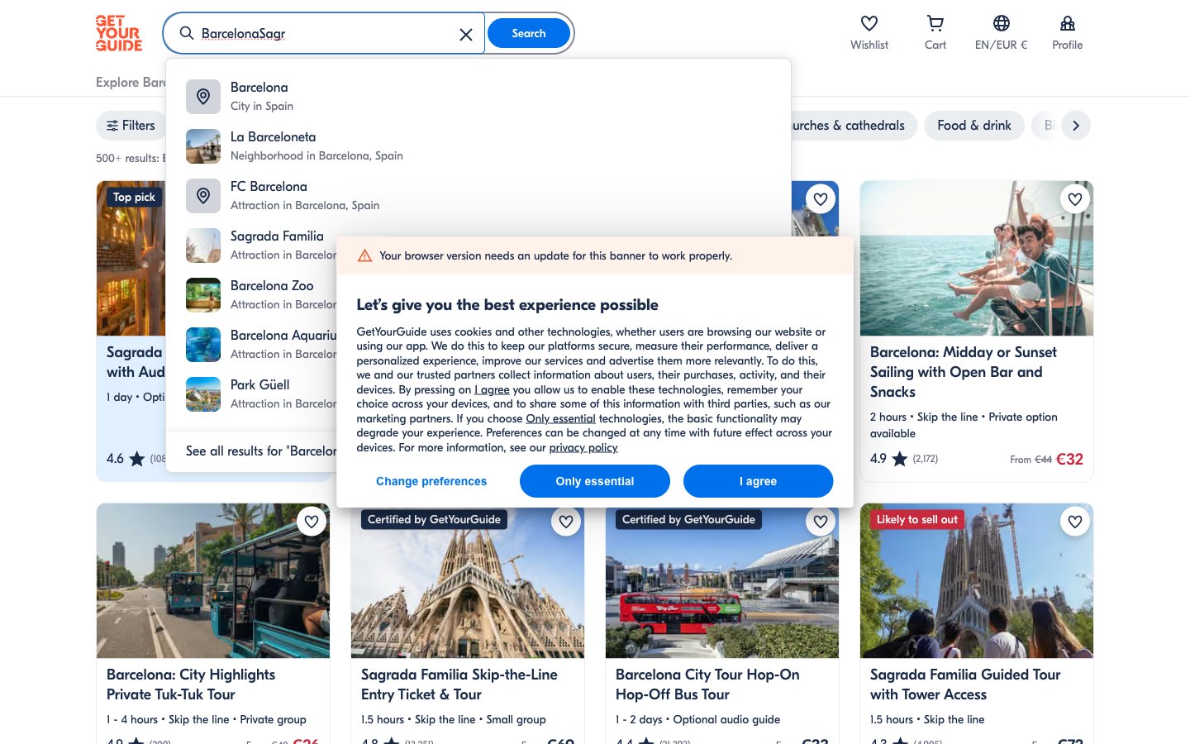This screenshot has width=1190, height=744.
Task: Open the shopping Cart icon
Action: (x=935, y=24)
